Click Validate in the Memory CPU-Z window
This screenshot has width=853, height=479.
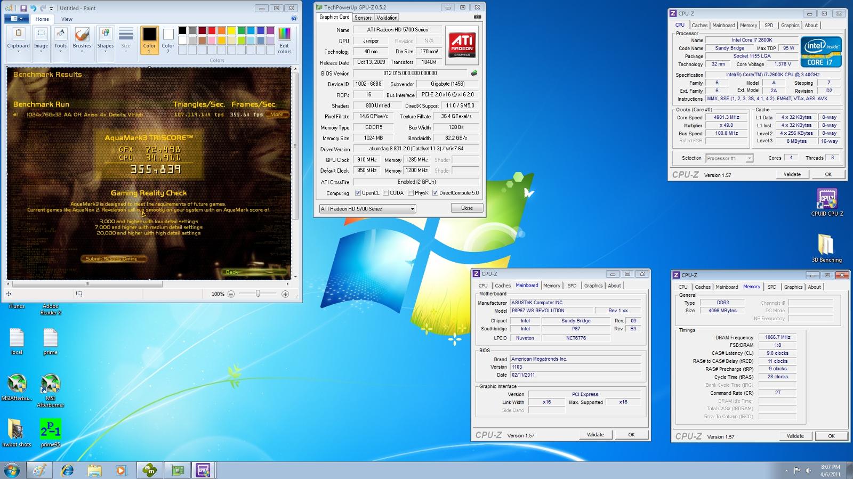point(795,436)
